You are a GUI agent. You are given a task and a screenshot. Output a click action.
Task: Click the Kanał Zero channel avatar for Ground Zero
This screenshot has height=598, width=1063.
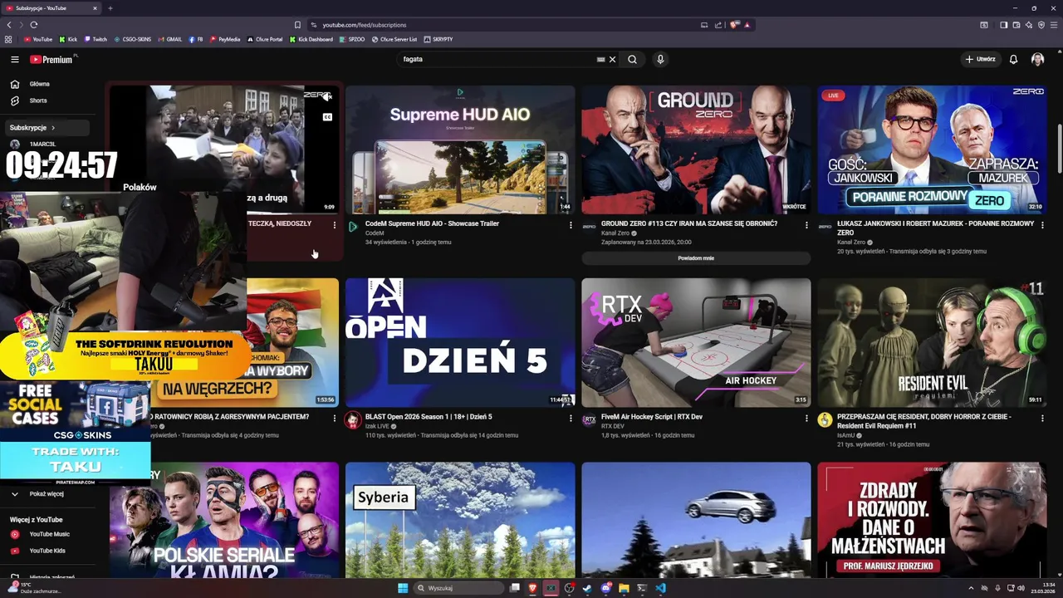589,226
